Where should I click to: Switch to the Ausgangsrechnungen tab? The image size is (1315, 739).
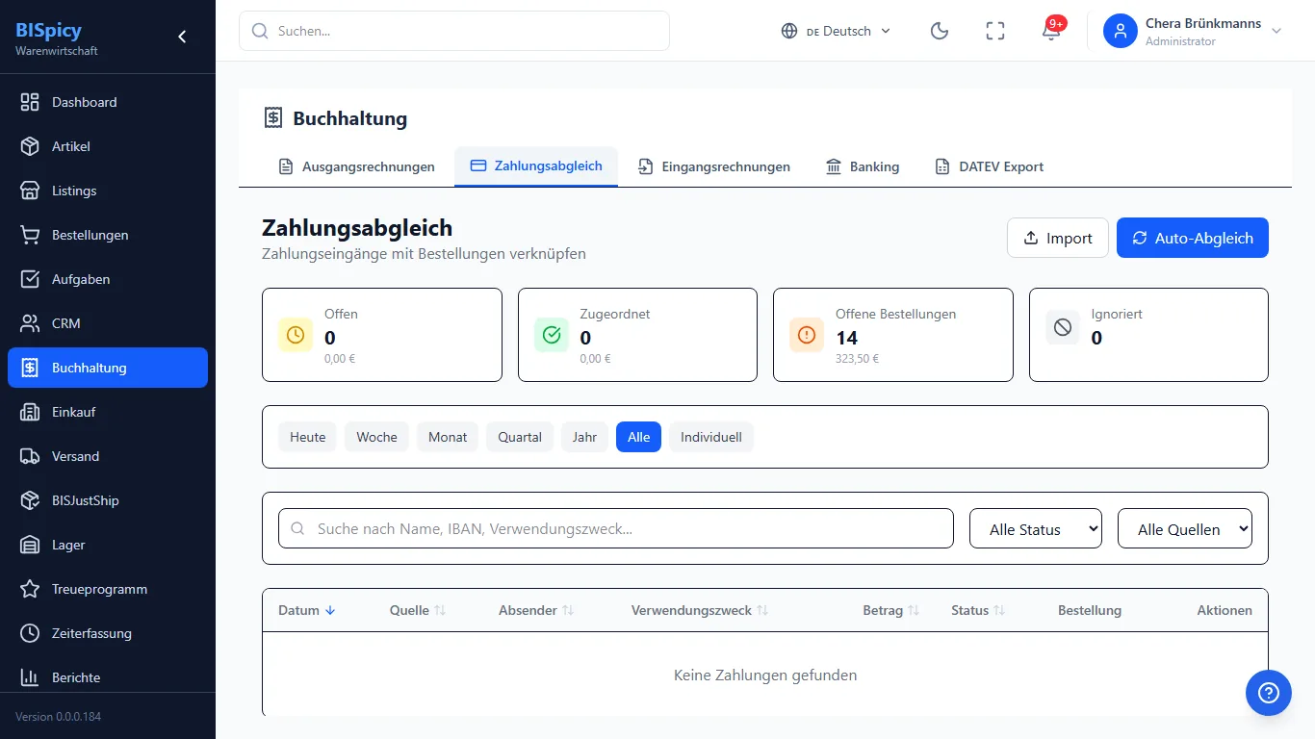(x=357, y=166)
